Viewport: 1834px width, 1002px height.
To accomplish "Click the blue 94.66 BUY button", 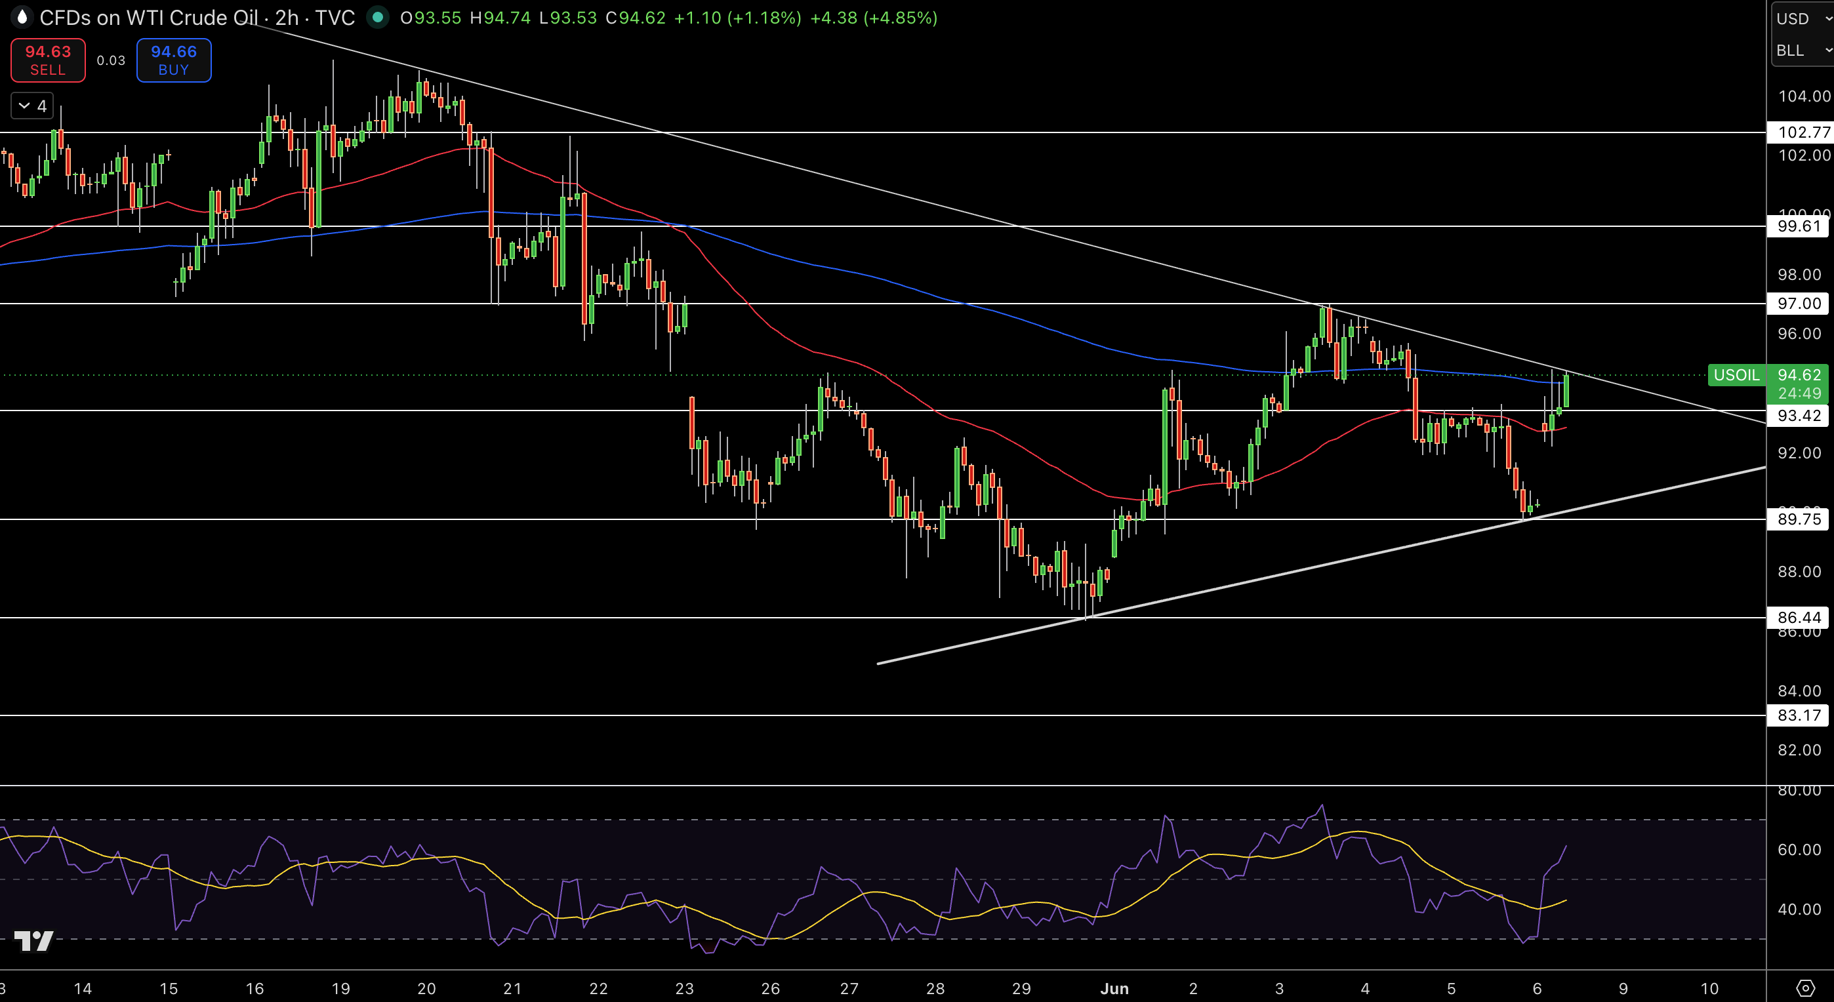I will [174, 60].
